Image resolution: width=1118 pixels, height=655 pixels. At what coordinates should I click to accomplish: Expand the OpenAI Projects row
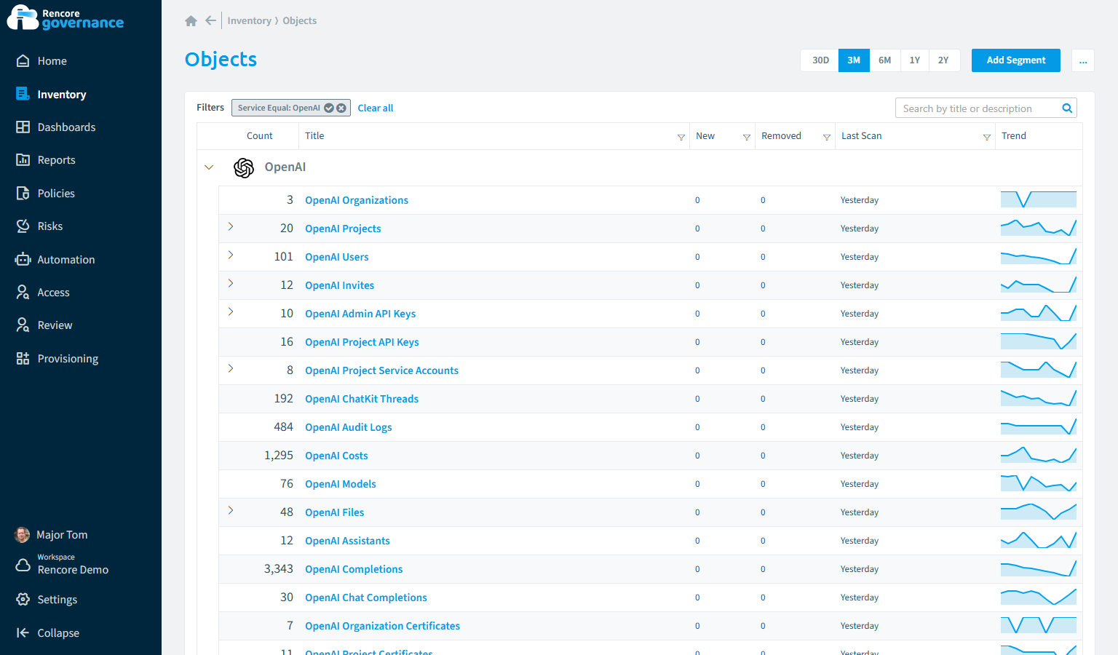coord(231,227)
